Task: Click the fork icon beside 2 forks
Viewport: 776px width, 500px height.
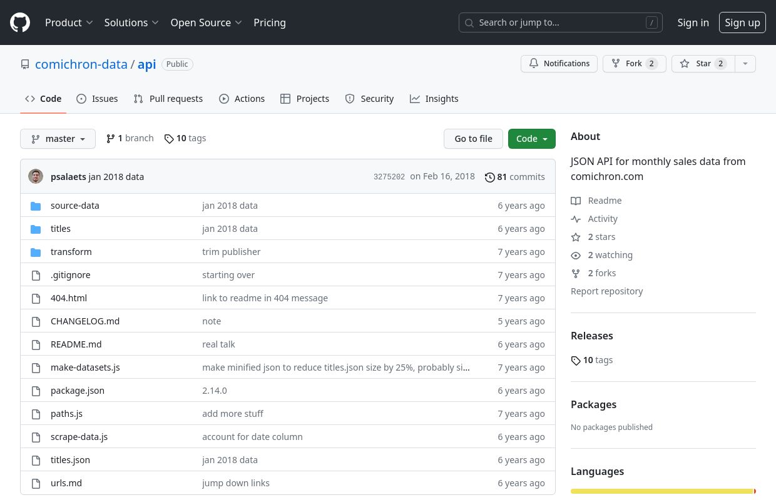Action: [576, 273]
